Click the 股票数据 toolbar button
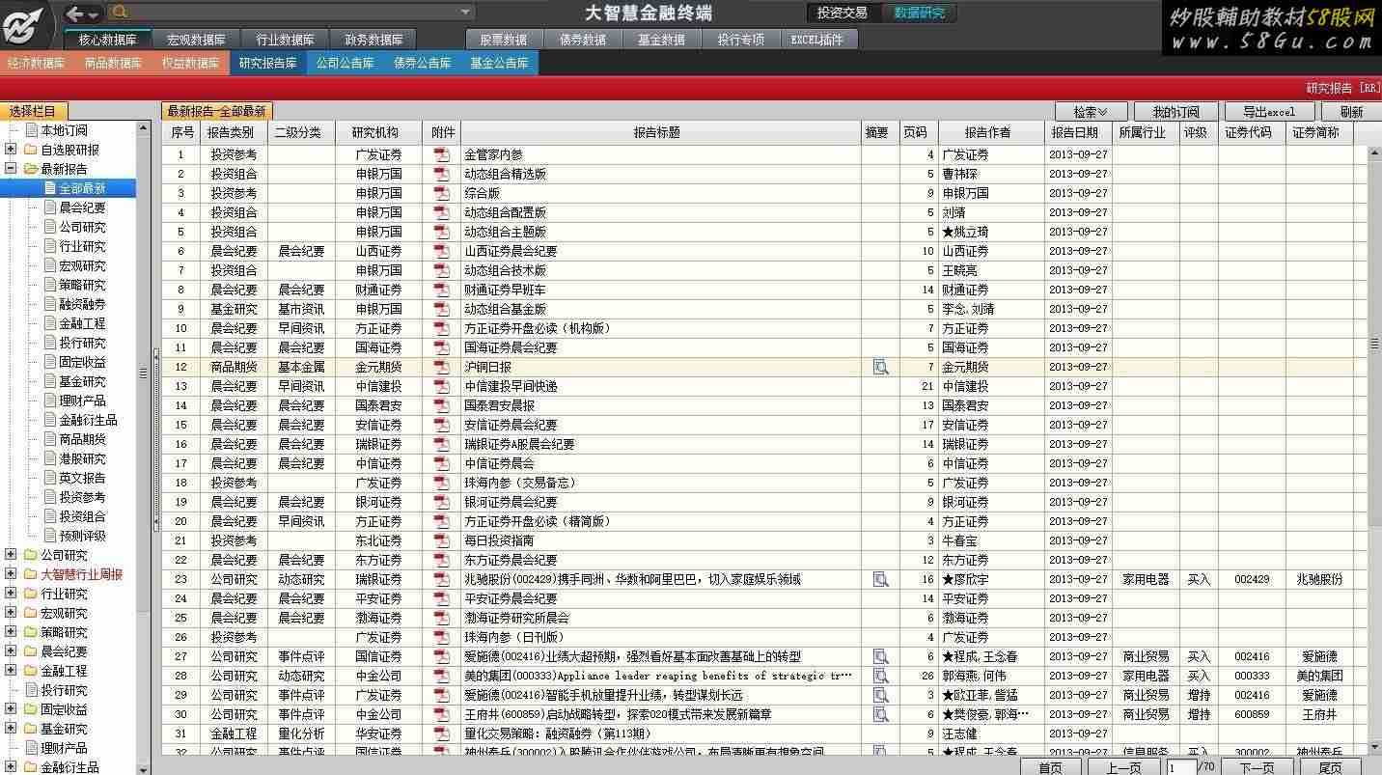Screen dimensions: 1382x775 [x=503, y=40]
